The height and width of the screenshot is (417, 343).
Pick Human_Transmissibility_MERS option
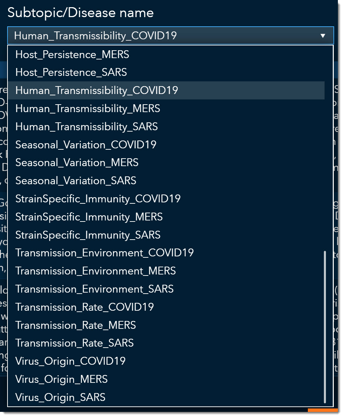point(88,109)
